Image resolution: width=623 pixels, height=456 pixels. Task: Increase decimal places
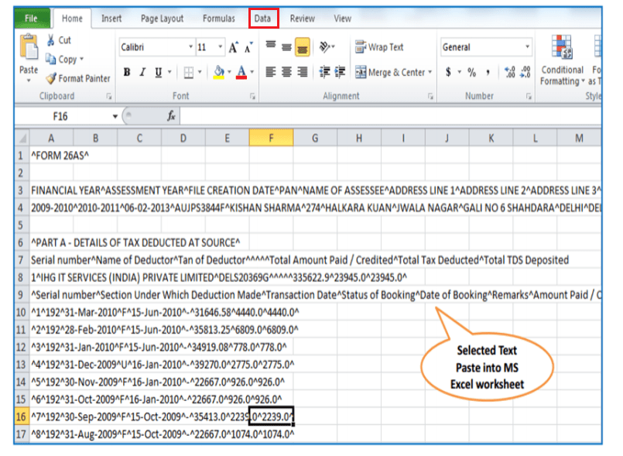pyautogui.click(x=508, y=71)
